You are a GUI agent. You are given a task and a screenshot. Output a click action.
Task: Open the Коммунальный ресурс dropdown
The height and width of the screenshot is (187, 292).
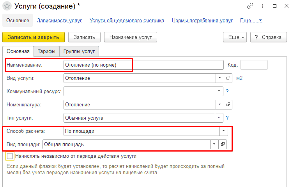(x=219, y=91)
